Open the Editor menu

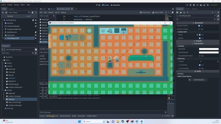(22, 5)
